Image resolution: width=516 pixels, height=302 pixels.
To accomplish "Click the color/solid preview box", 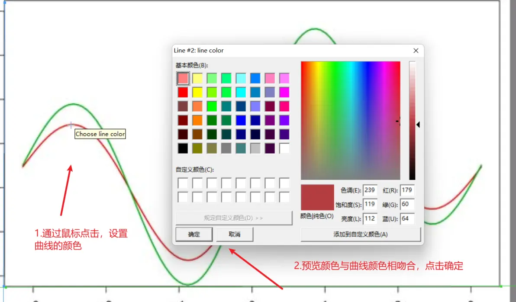I will pyautogui.click(x=317, y=197).
